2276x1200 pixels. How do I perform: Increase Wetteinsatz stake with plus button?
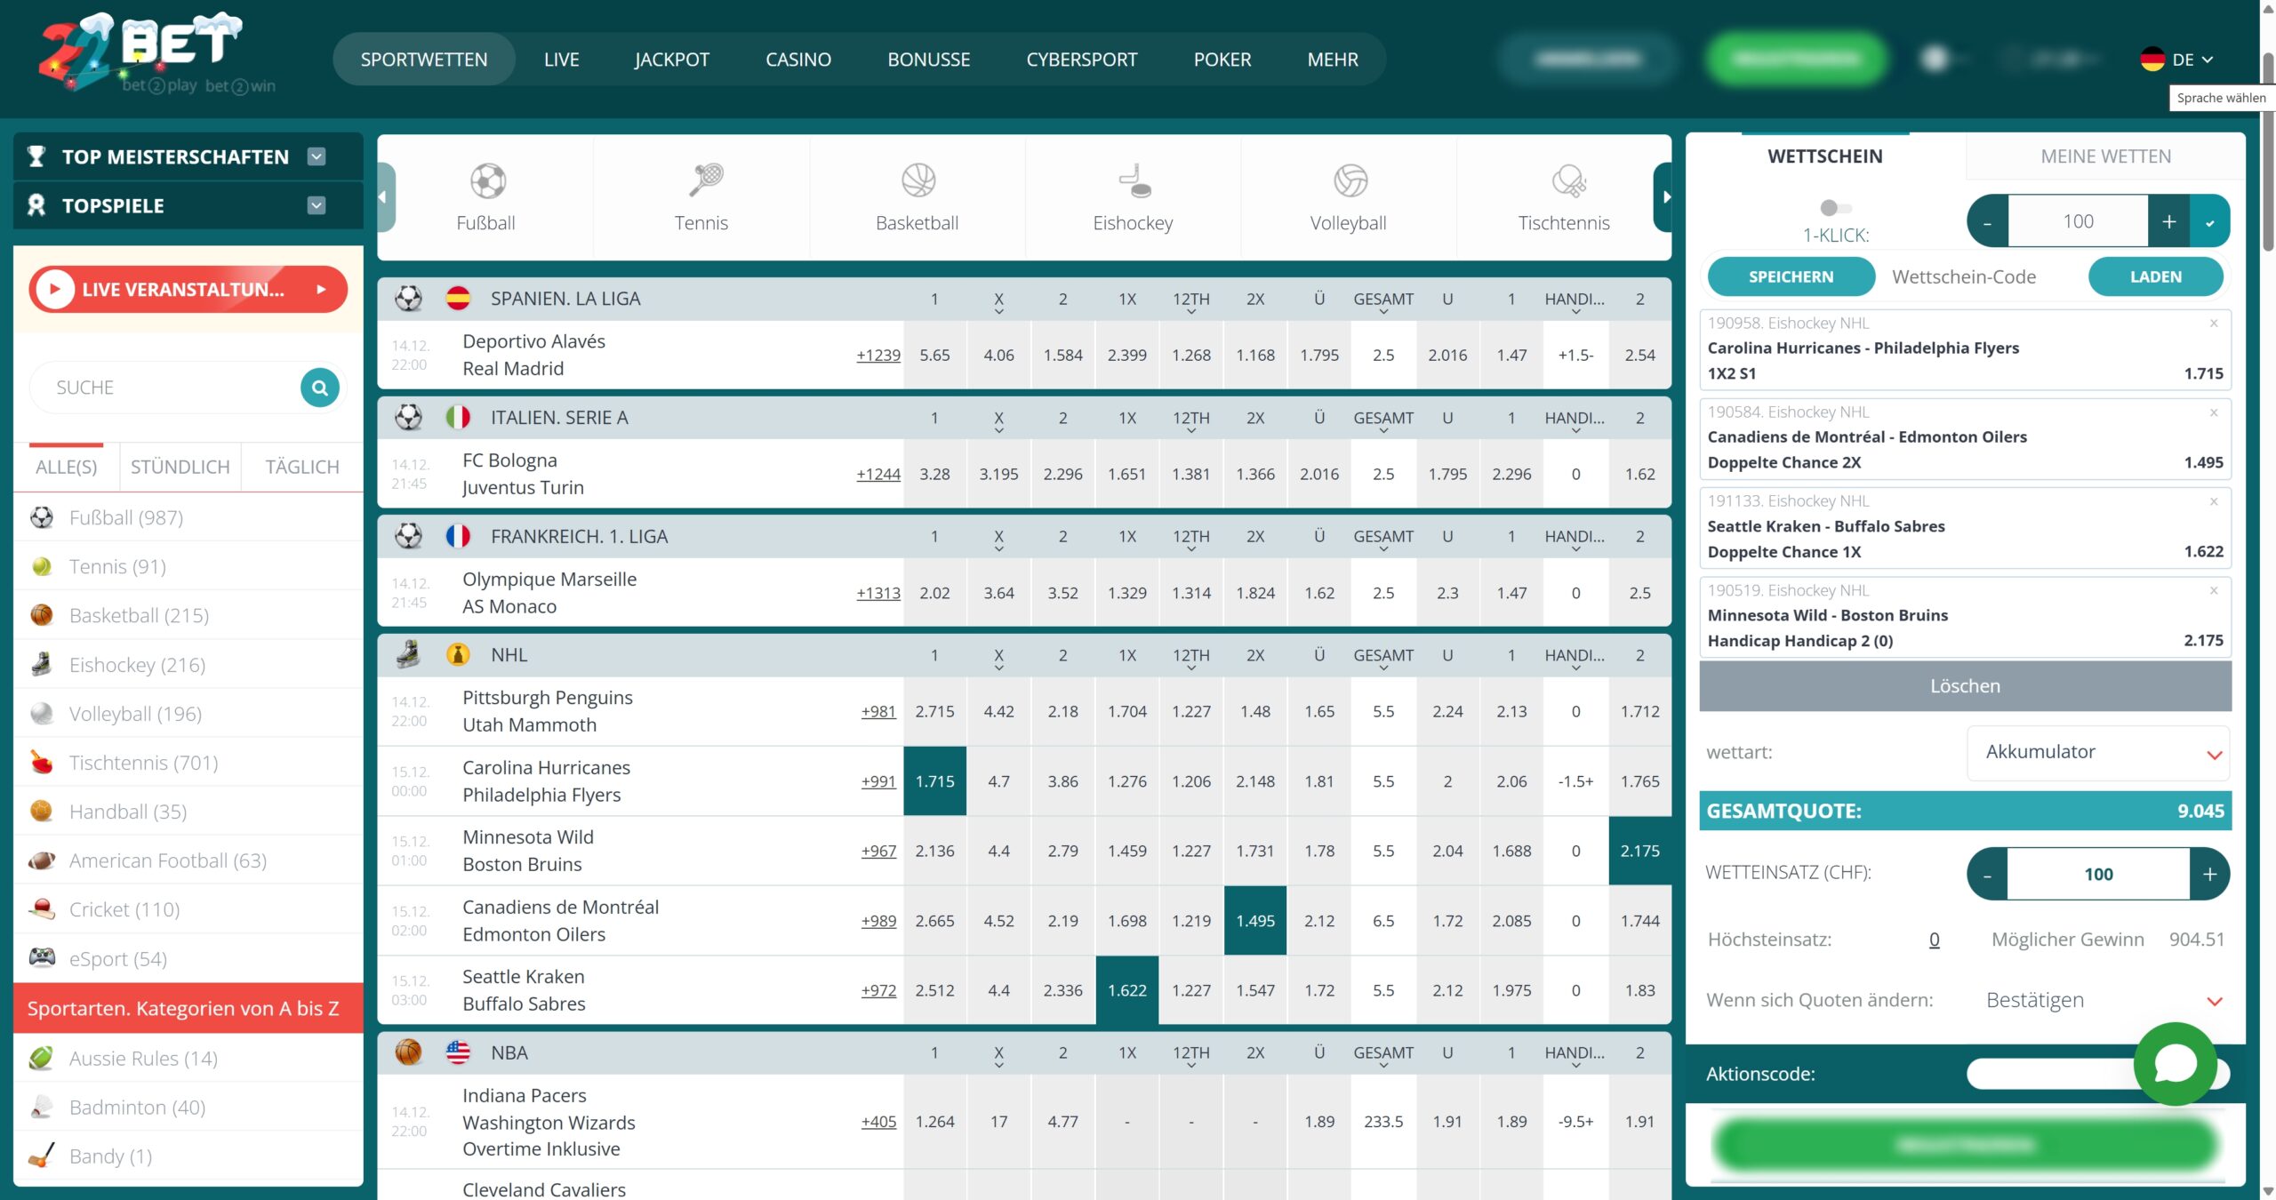(x=2209, y=874)
